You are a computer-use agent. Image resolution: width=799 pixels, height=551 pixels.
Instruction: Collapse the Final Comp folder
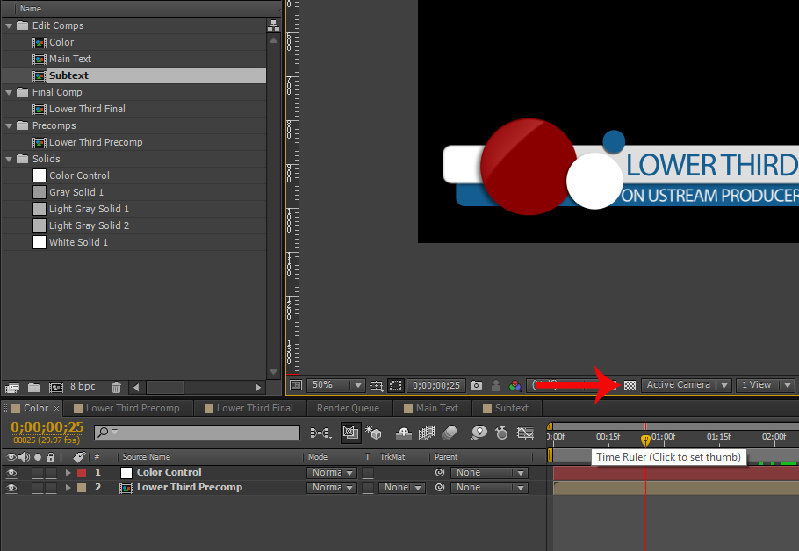[9, 92]
